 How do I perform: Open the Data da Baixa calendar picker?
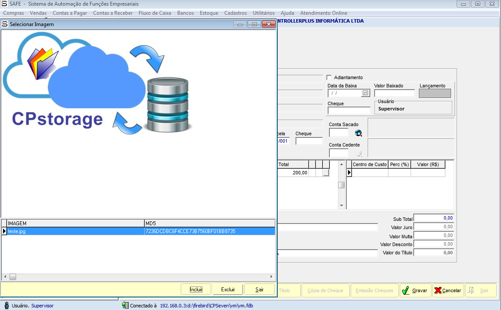click(365, 93)
